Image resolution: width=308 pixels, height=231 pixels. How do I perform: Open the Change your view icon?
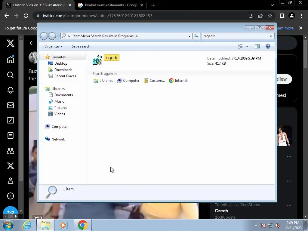click(x=240, y=46)
